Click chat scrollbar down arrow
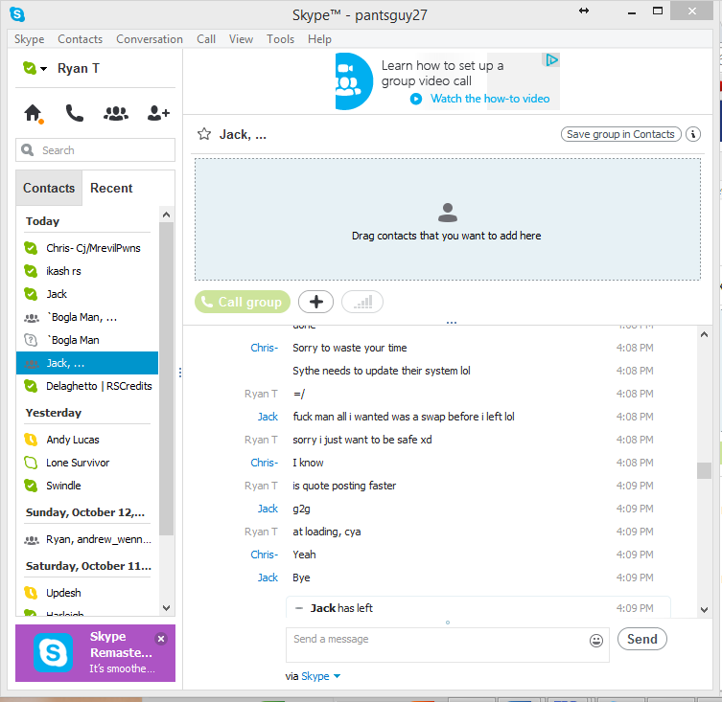The width and height of the screenshot is (722, 702). coord(704,610)
